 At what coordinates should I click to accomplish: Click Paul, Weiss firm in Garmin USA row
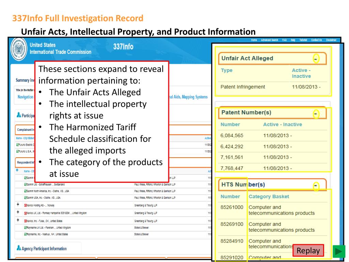[x=155, y=198]
